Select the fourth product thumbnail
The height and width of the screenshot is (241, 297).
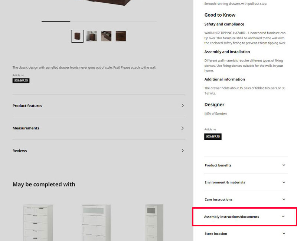[x=121, y=36]
